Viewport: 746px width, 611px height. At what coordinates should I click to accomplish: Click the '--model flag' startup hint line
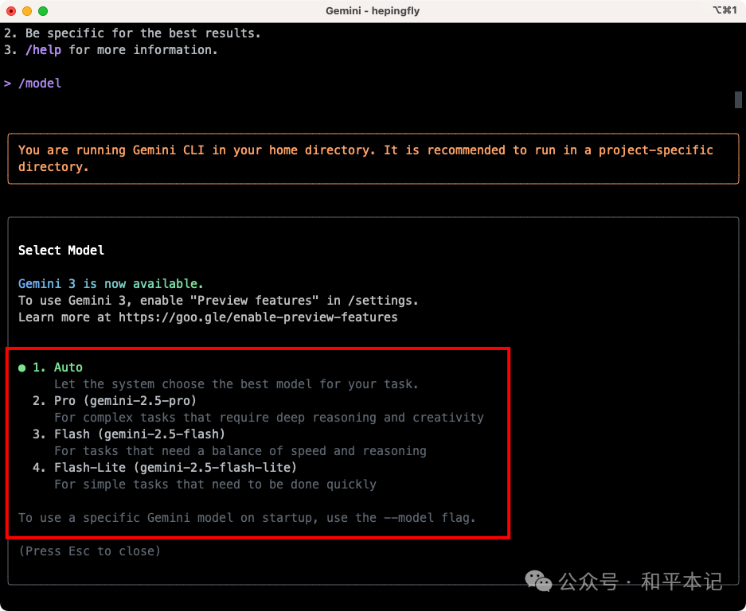[247, 518]
